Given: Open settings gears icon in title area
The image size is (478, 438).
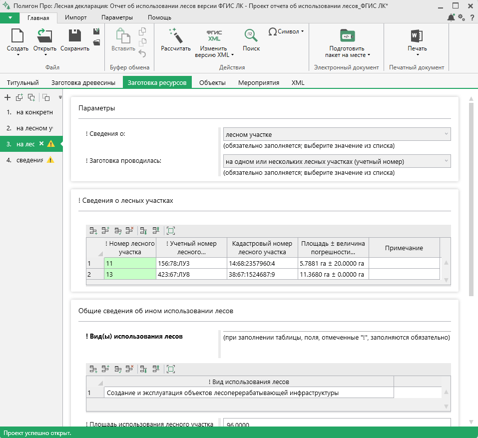Looking at the screenshot, I should tap(462, 17).
